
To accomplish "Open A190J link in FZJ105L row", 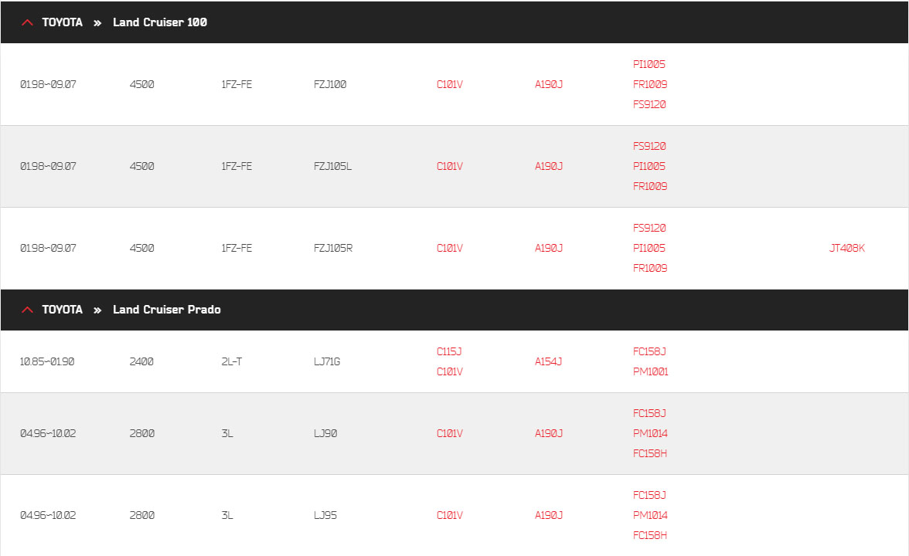I will tap(549, 166).
